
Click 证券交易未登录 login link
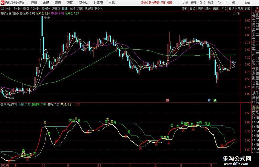click(x=150, y=3)
